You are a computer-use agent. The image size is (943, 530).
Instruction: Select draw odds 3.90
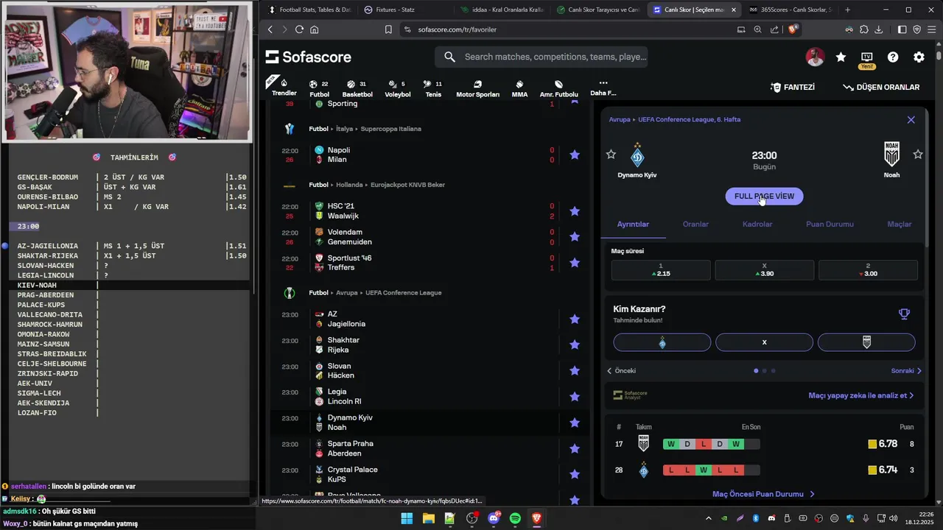(x=765, y=270)
